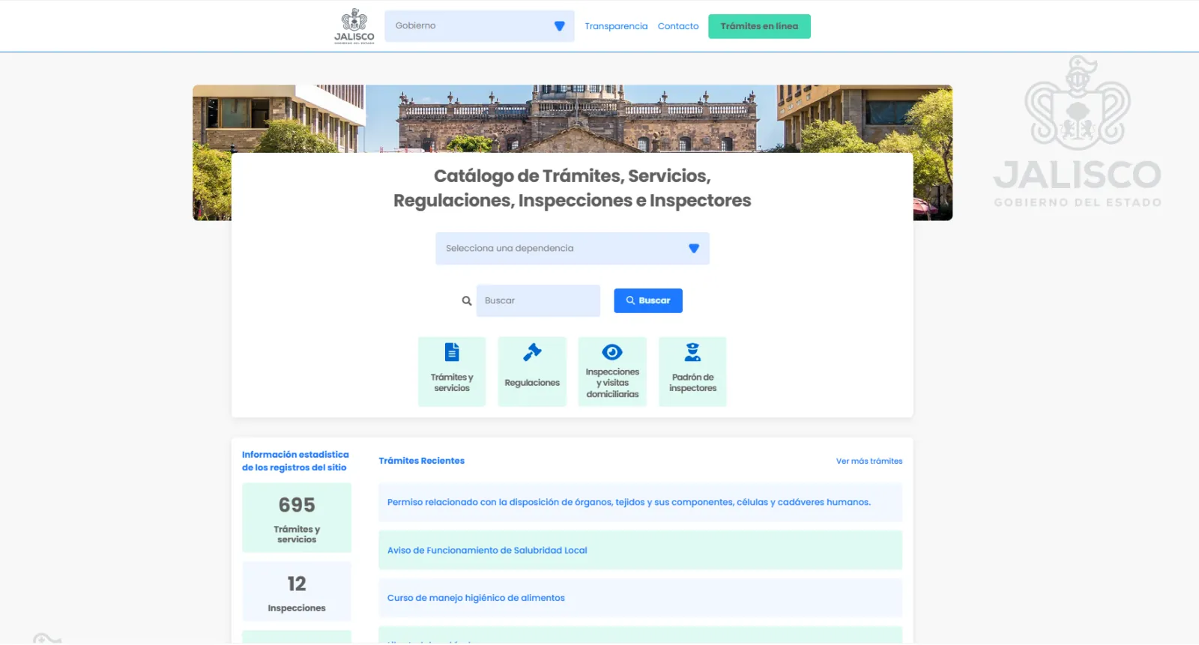This screenshot has width=1199, height=645.
Task: Open the Gobierno dropdown menu
Action: pos(480,26)
